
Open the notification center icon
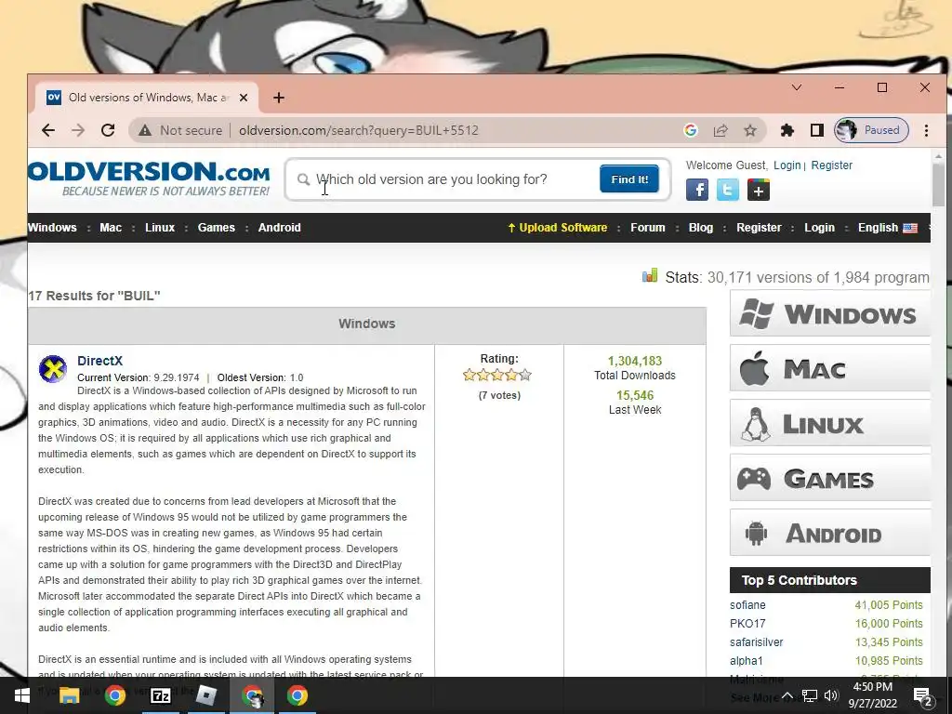click(923, 696)
